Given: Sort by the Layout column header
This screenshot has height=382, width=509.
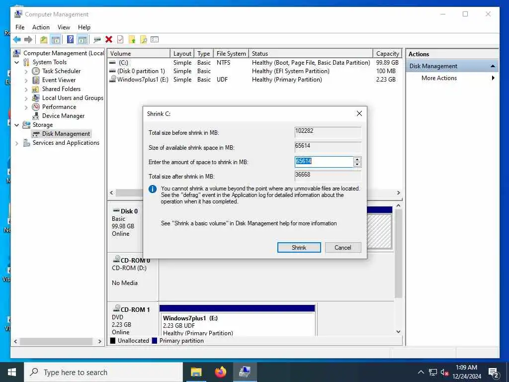Looking at the screenshot, I should (182, 54).
